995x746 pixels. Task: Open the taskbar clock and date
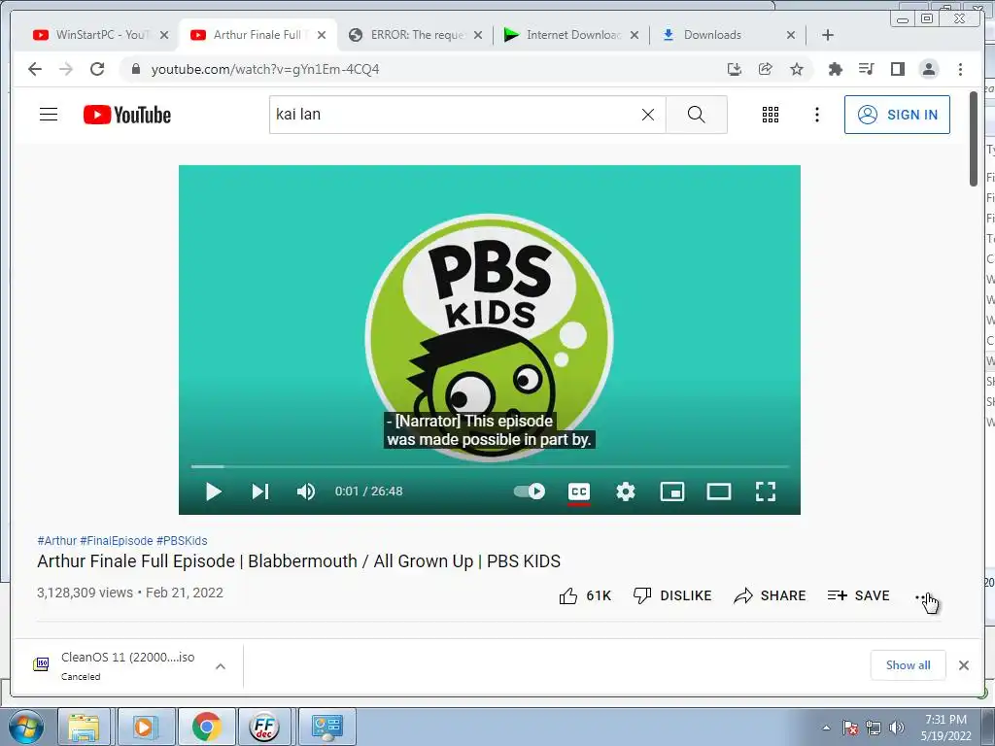[946, 728]
